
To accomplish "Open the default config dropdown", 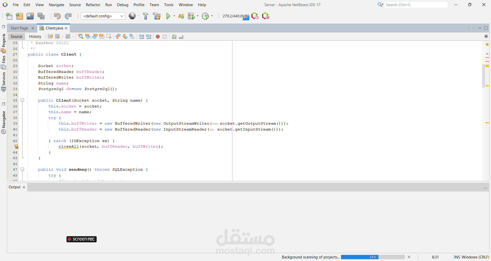I will point(122,16).
